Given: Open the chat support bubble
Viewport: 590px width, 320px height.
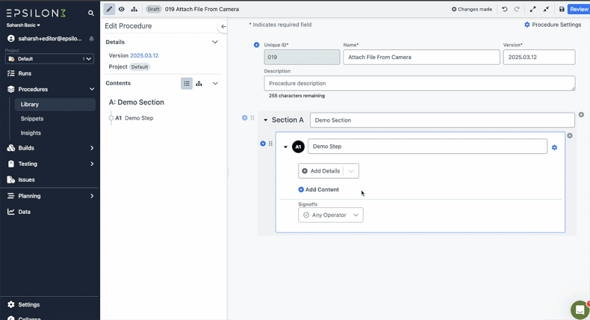Looking at the screenshot, I should tap(580, 310).
